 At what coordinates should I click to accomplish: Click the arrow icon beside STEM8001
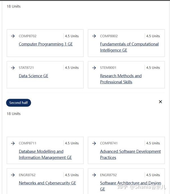coord(94,68)
